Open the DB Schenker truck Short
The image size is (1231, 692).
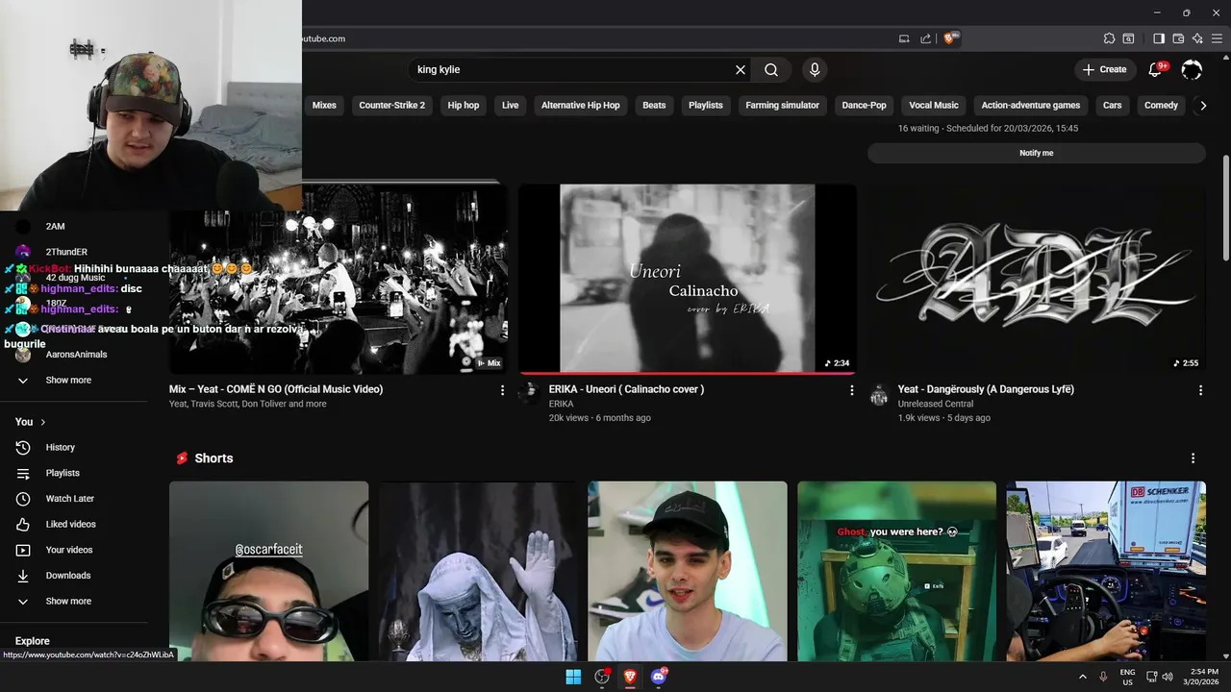(x=1106, y=571)
